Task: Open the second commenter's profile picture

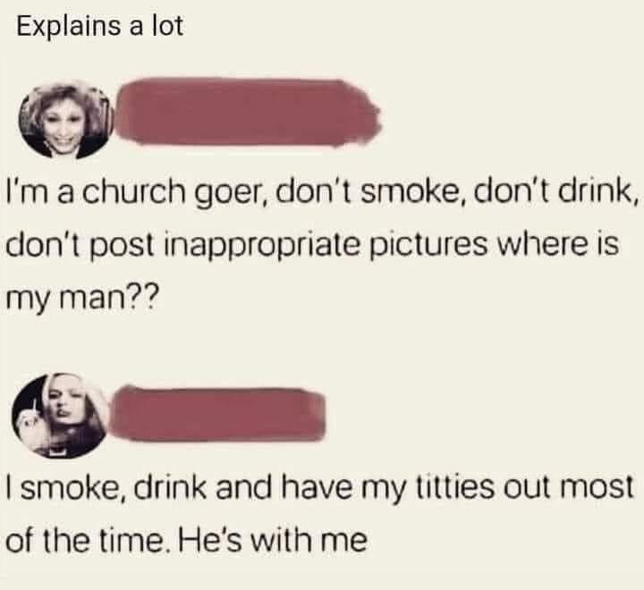Action: 61,415
